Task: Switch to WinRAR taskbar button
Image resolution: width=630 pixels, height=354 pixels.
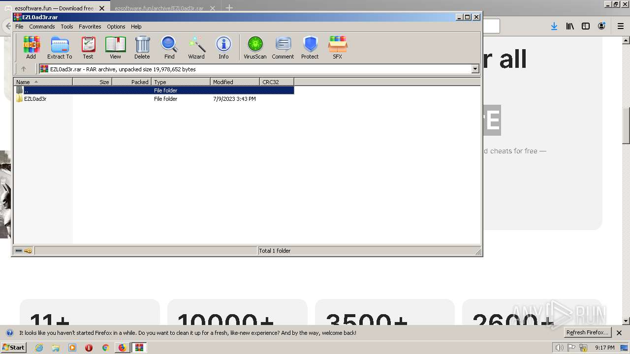Action: pos(139,348)
